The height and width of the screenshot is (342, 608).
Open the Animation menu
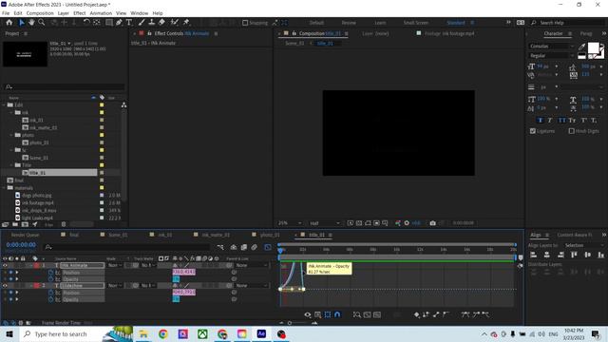101,13
